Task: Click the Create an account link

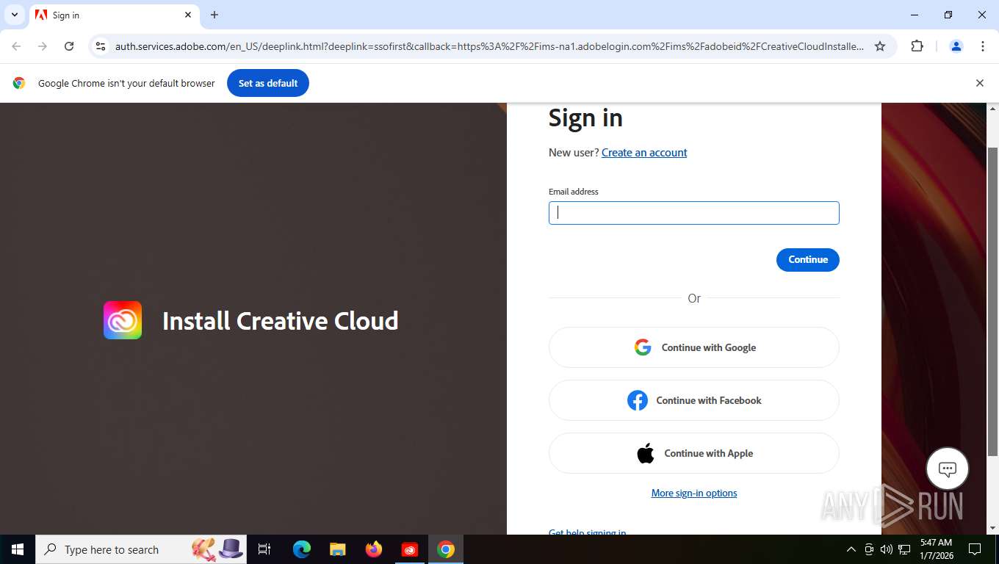Action: tap(644, 153)
